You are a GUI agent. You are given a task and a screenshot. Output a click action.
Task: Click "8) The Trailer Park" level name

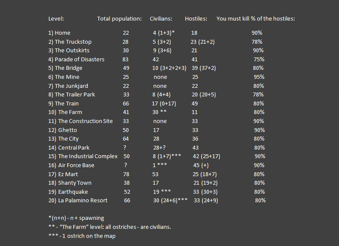coord(72,95)
